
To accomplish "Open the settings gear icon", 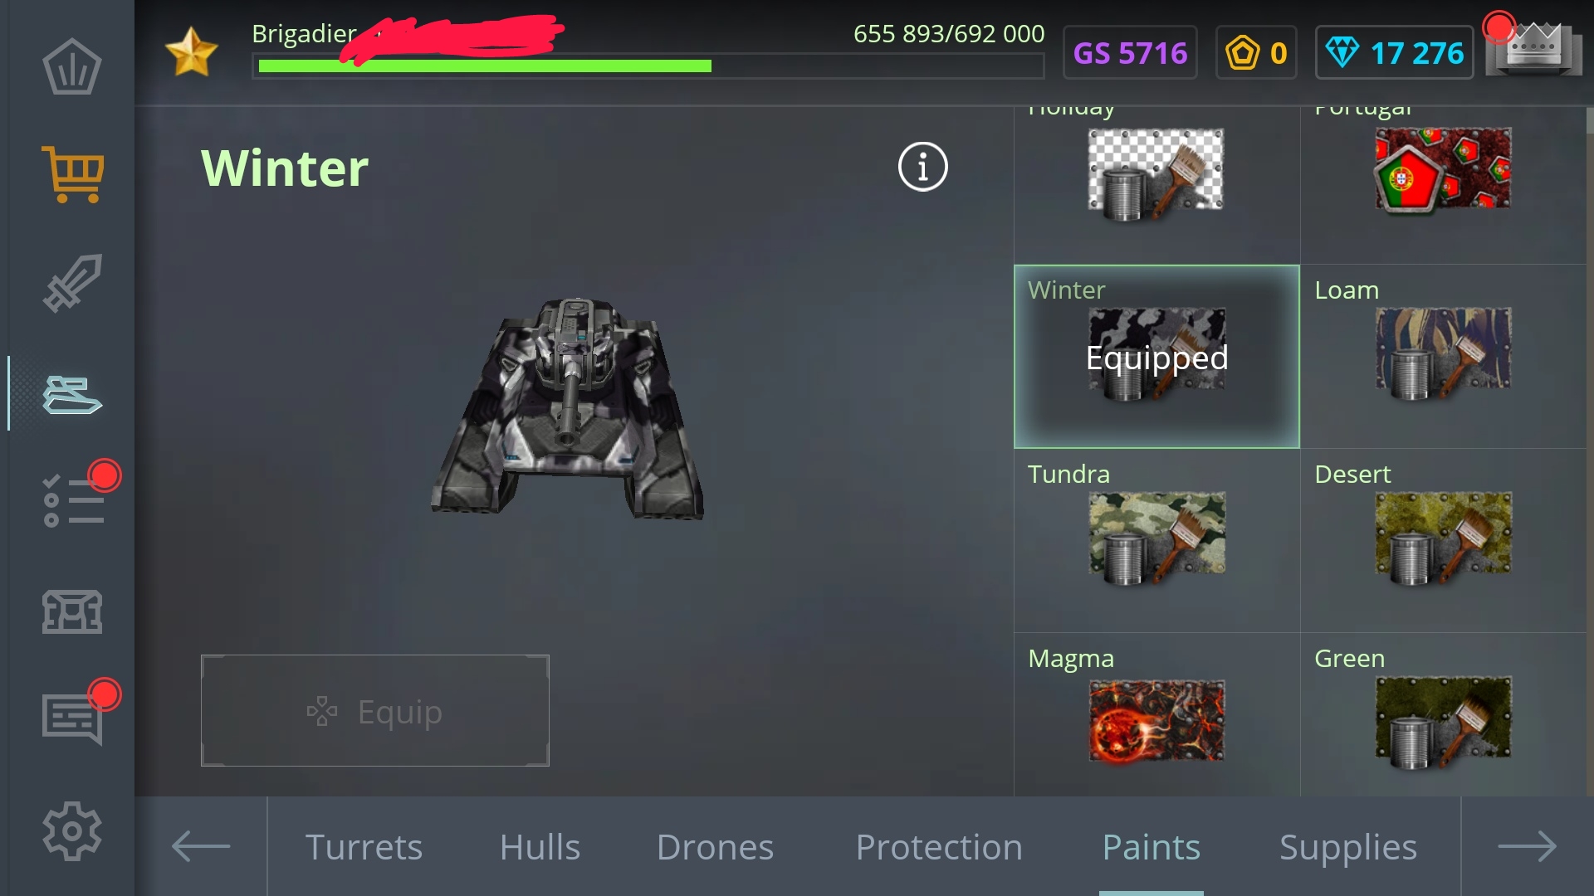I will (72, 830).
